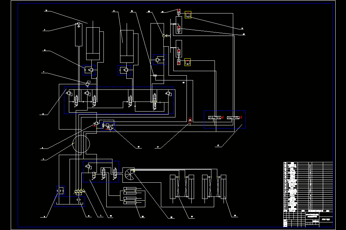Select the tallest directional valve in main block
Screen dimensions: 346x230
(x=154, y=101)
